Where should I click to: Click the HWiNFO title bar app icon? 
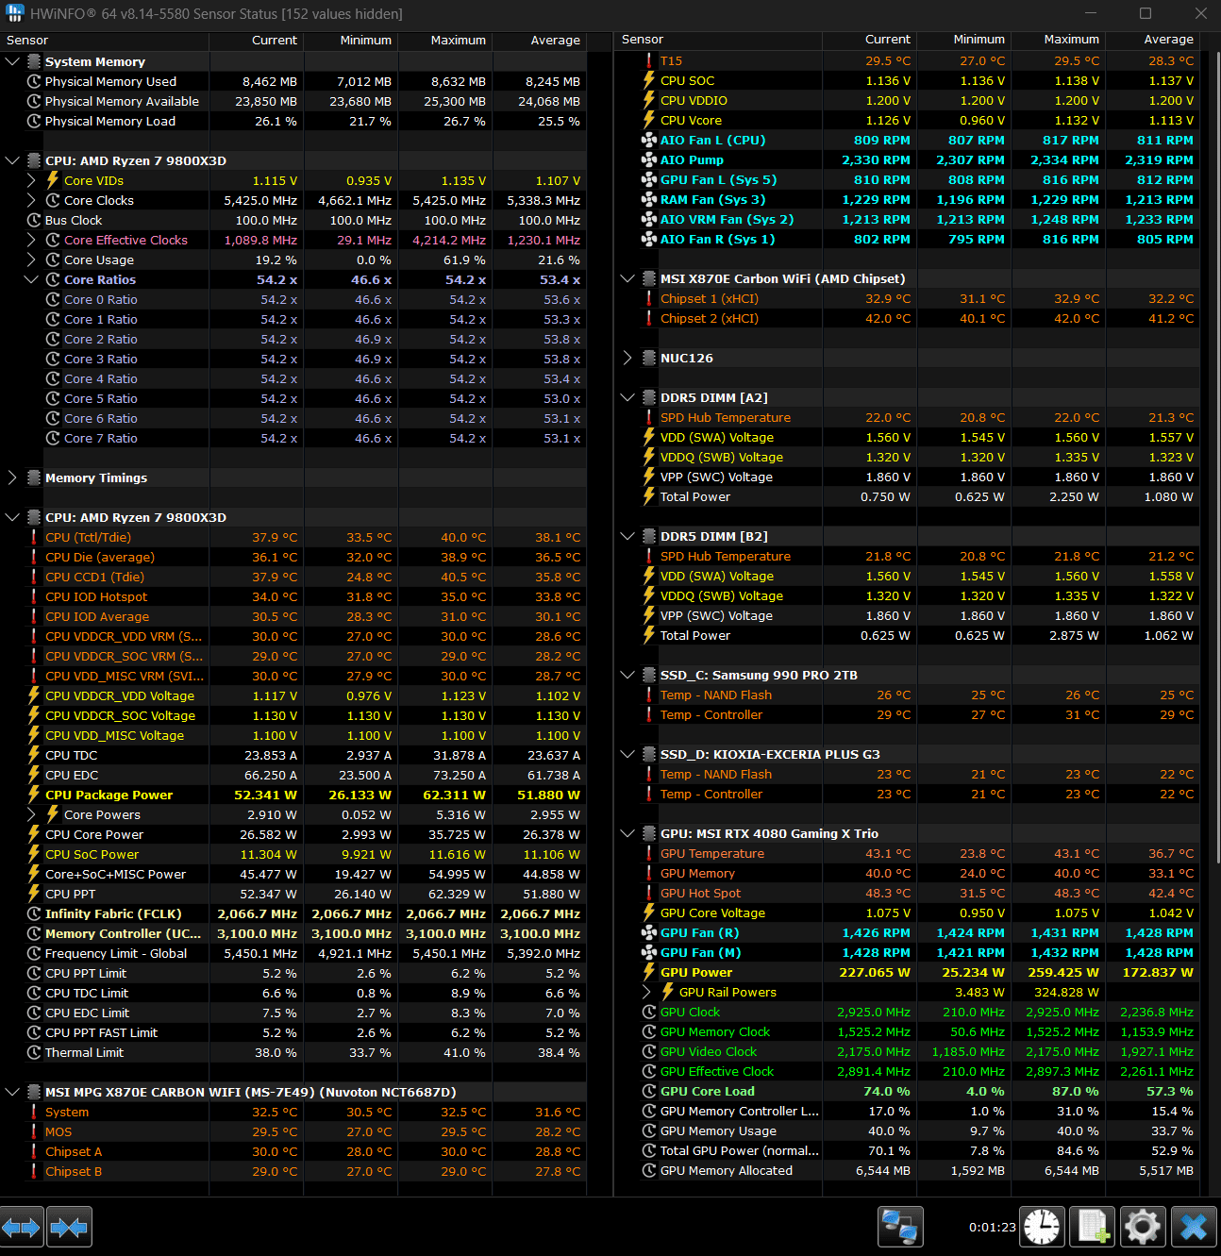[x=14, y=13]
